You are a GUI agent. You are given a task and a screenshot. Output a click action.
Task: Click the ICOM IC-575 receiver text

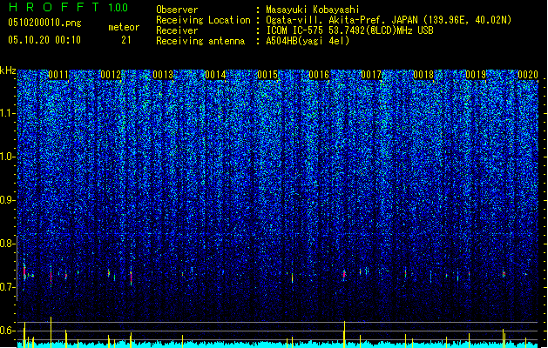point(350,30)
